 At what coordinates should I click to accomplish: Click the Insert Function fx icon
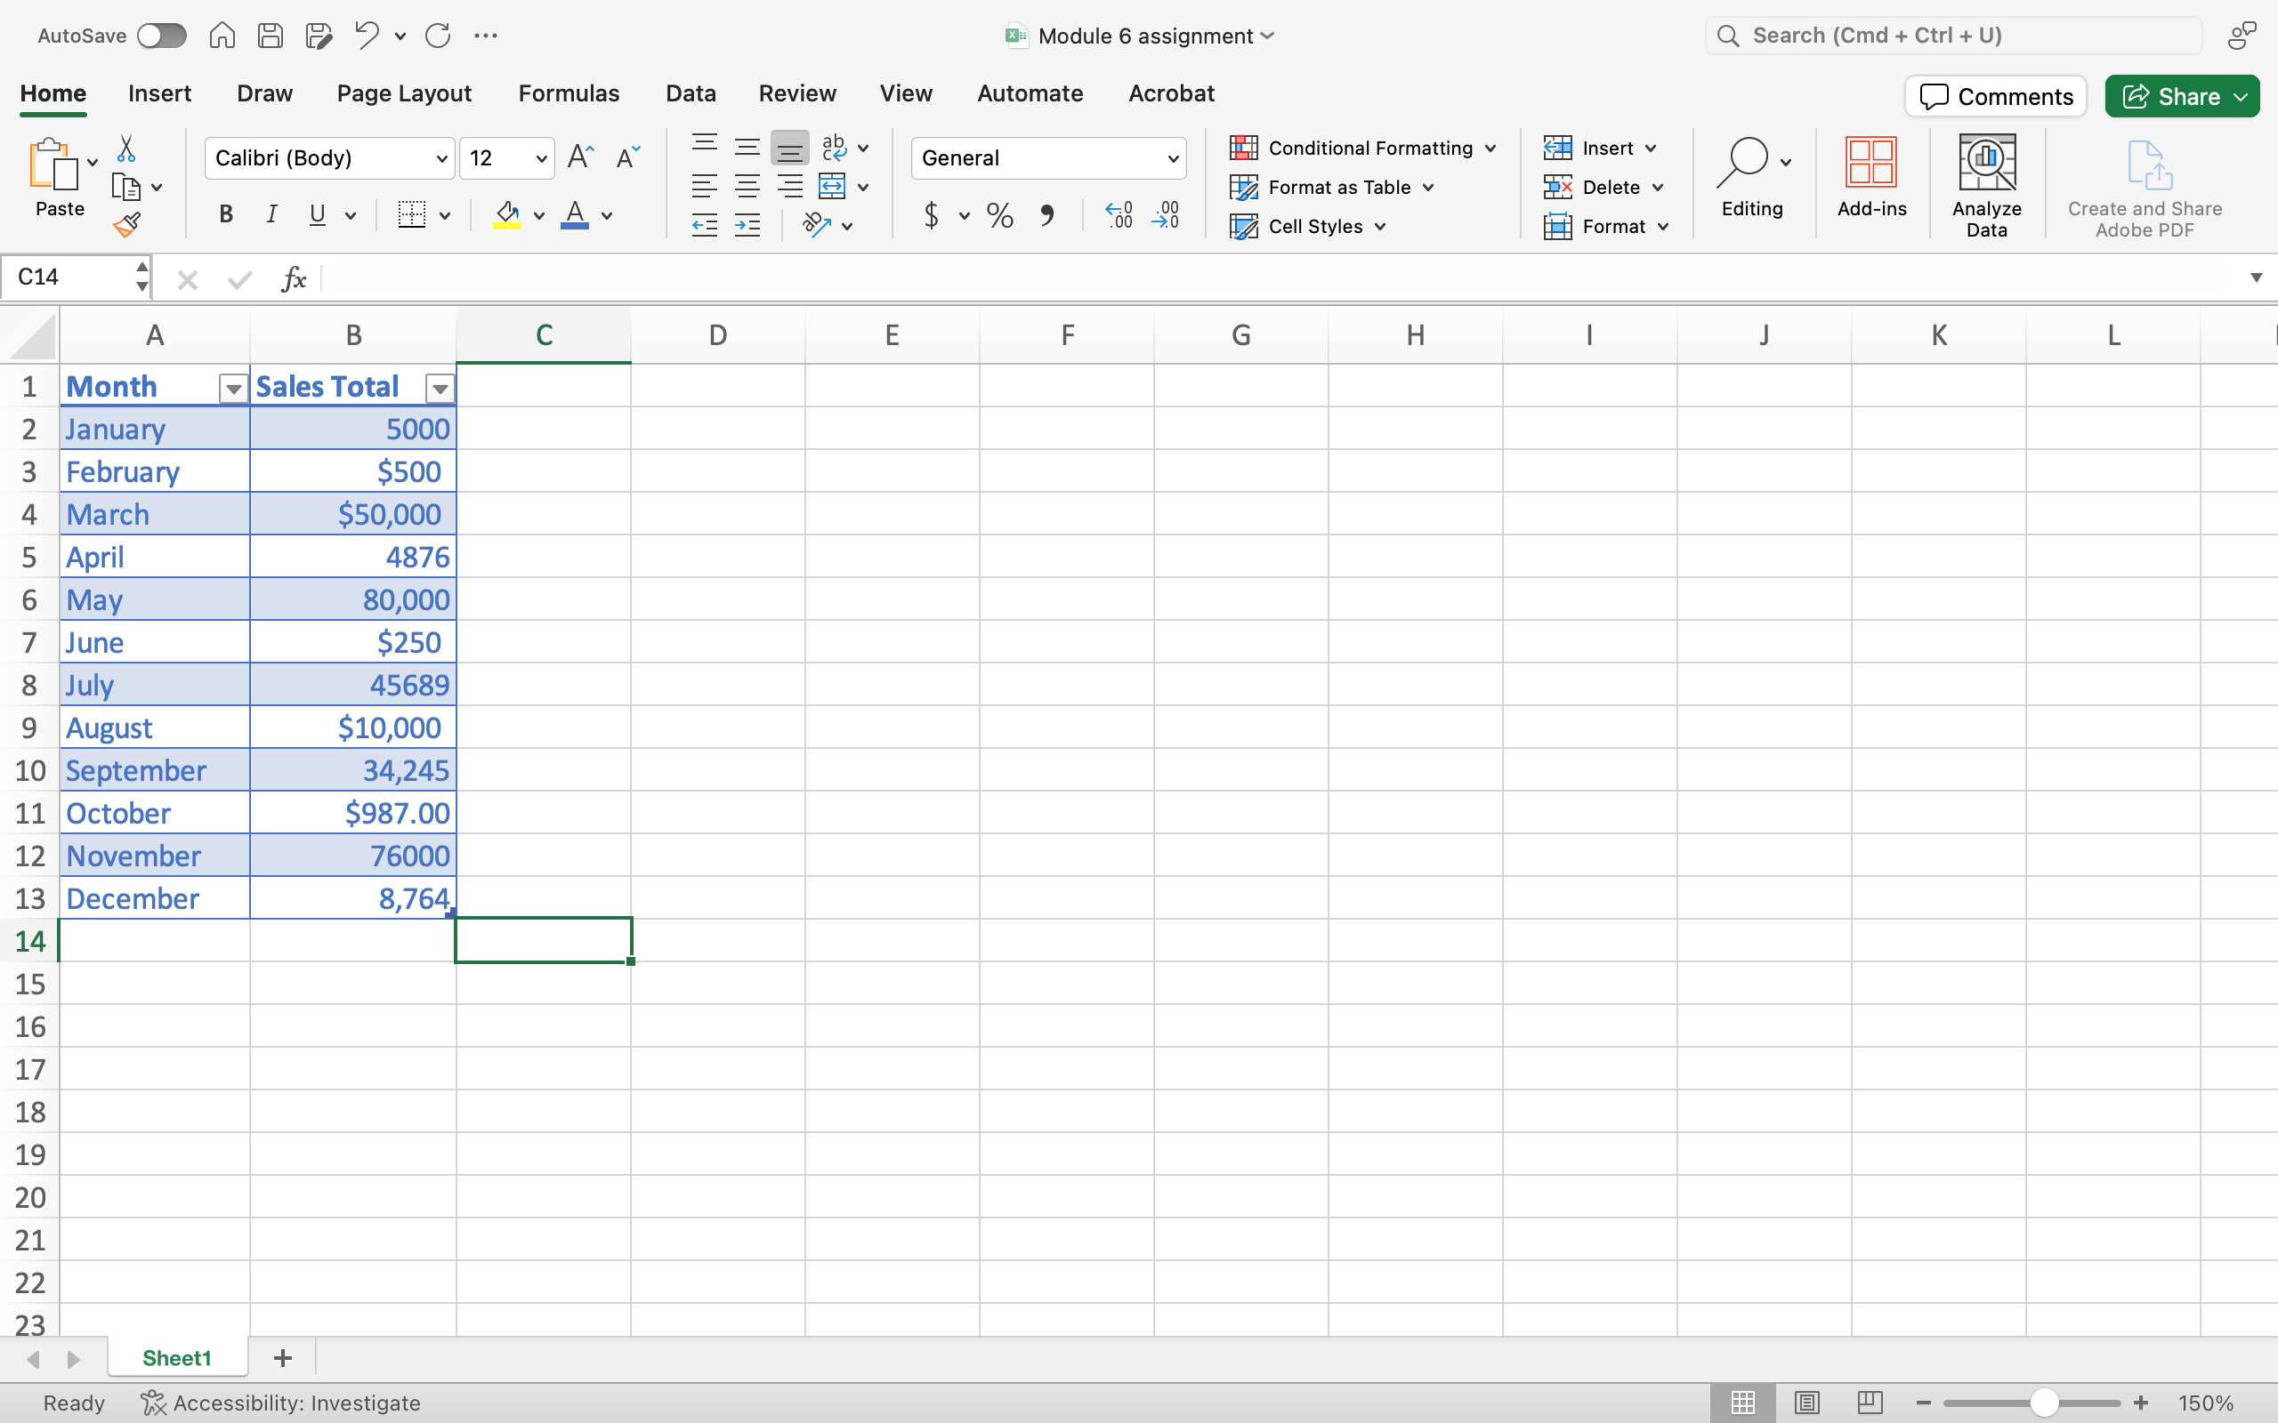pos(294,278)
